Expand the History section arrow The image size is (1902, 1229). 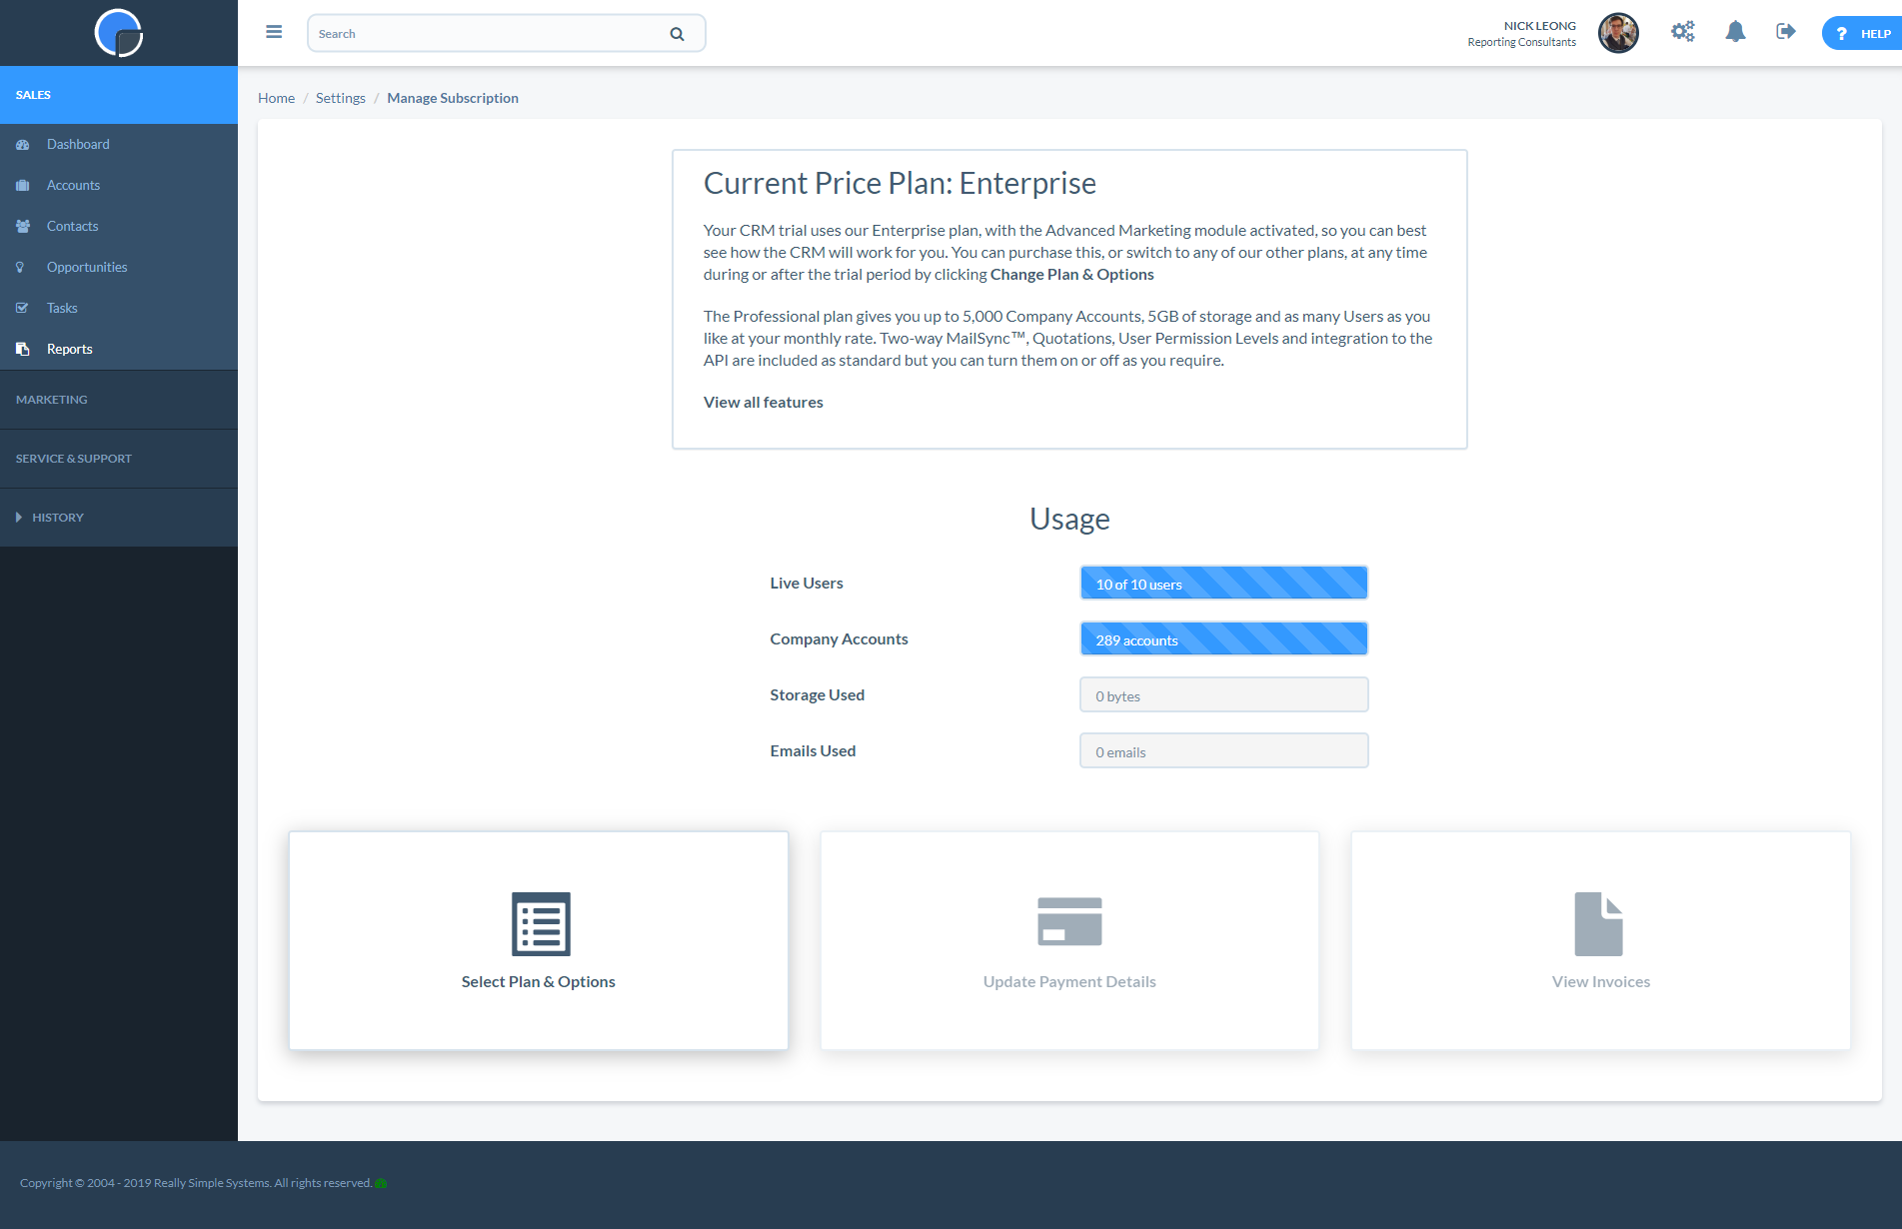point(19,518)
